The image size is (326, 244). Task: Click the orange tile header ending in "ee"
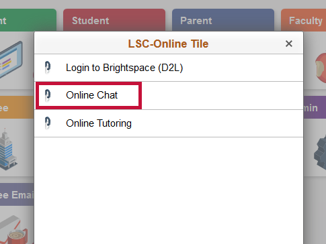pyautogui.click(x=17, y=107)
